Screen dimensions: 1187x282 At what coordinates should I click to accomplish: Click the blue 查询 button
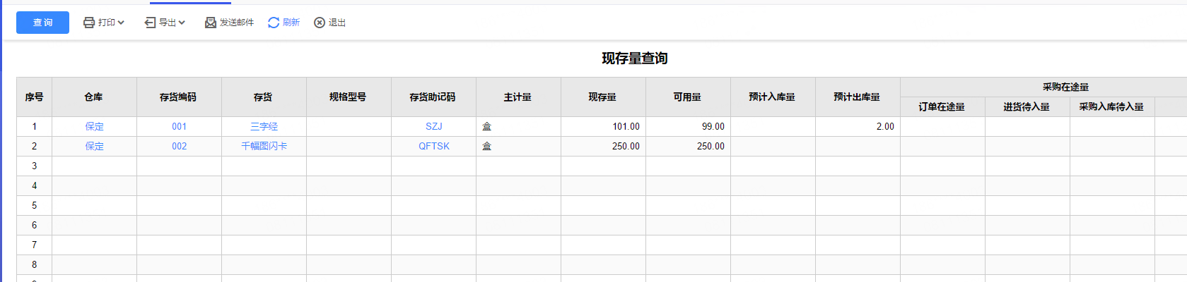tap(42, 23)
